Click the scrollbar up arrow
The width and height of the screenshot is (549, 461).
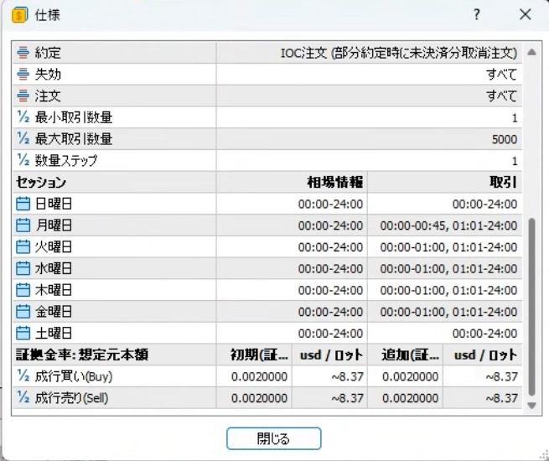pyautogui.click(x=532, y=53)
